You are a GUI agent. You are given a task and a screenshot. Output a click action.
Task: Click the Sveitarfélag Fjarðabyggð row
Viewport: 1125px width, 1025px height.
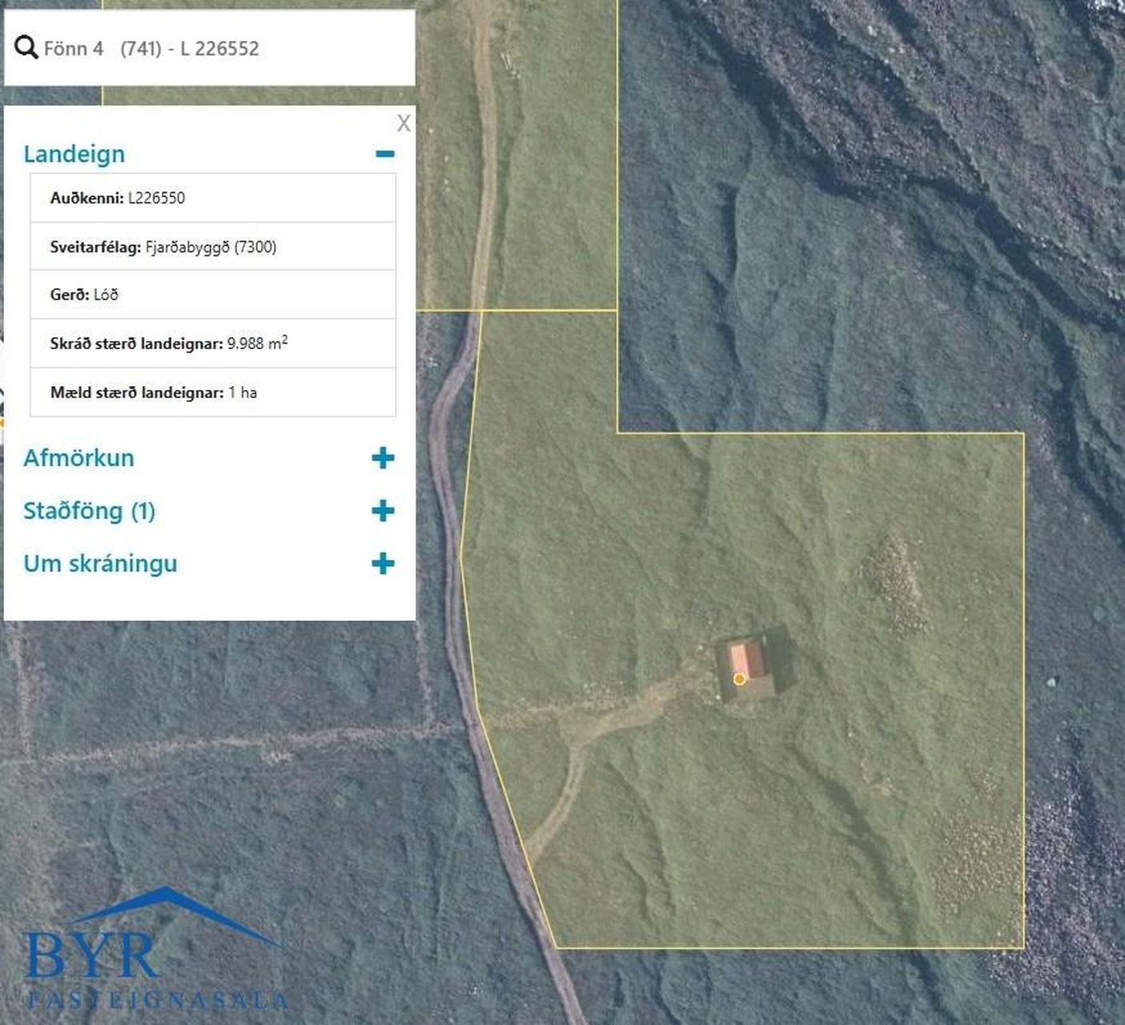pyautogui.click(x=213, y=247)
